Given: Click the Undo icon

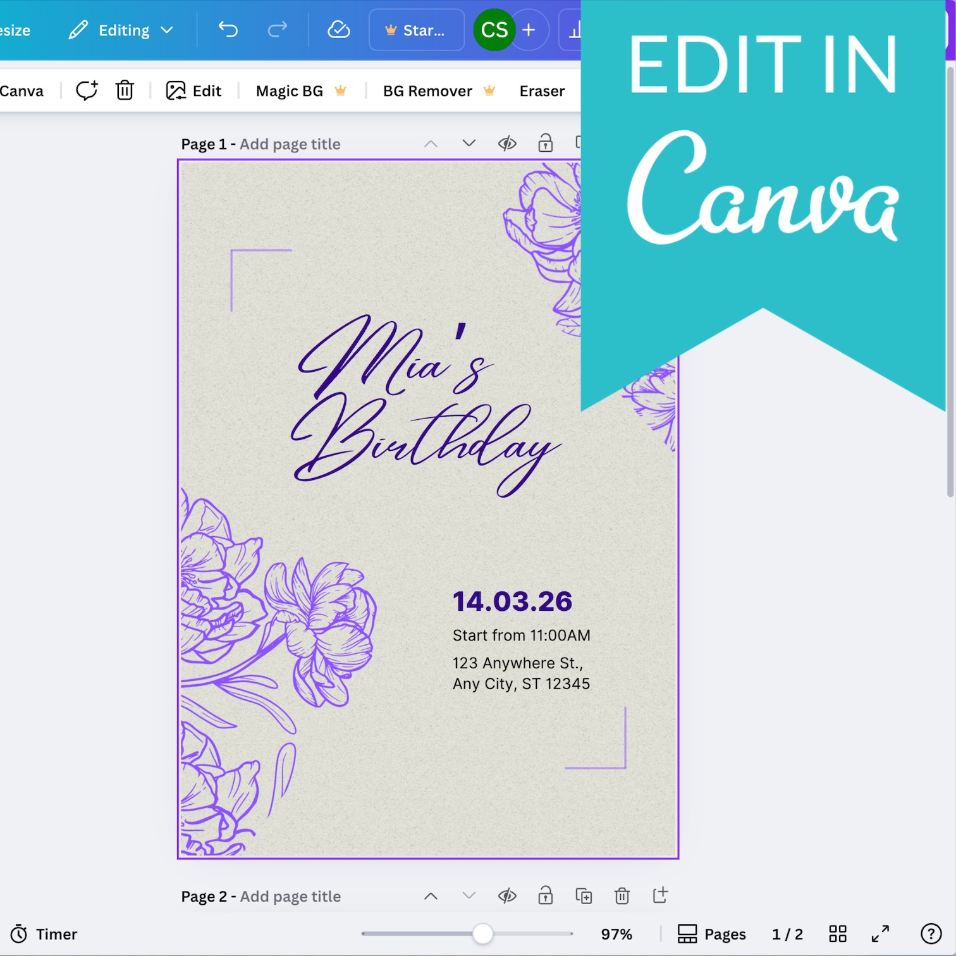Looking at the screenshot, I should [x=228, y=30].
